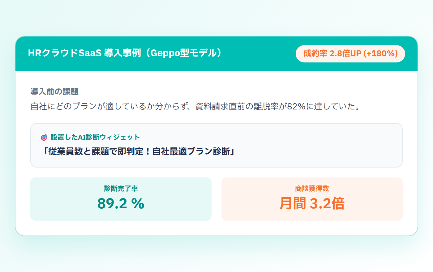Click the 商談獲得数 label
Screen dimensions: 433x272
[312, 189]
